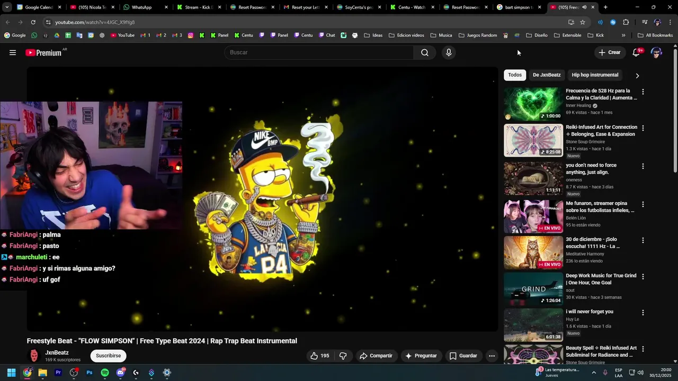Open options for 'i will never forget you'
This screenshot has height=381, width=678.
click(643, 313)
